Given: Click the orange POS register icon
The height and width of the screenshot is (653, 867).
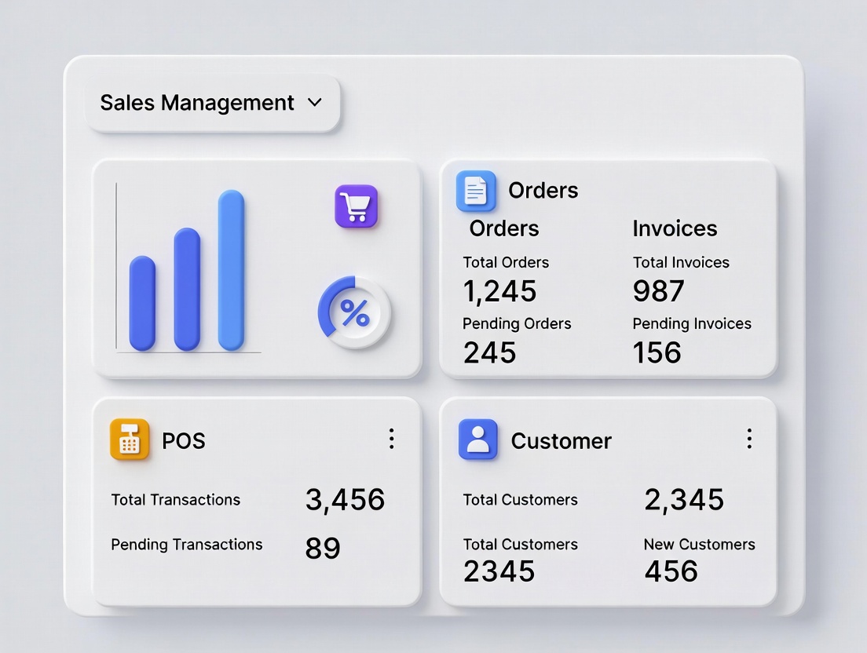Looking at the screenshot, I should click(x=130, y=440).
